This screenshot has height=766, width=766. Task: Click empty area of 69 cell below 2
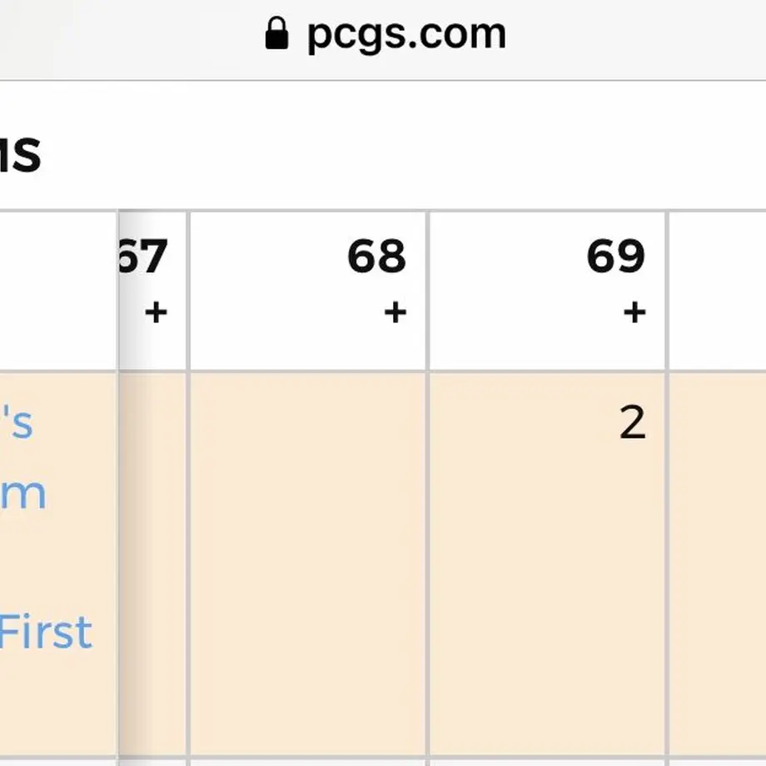tap(547, 601)
